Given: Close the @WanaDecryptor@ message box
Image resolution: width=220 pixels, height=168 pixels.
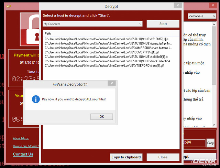Looking at the screenshot, I should click(112, 83).
